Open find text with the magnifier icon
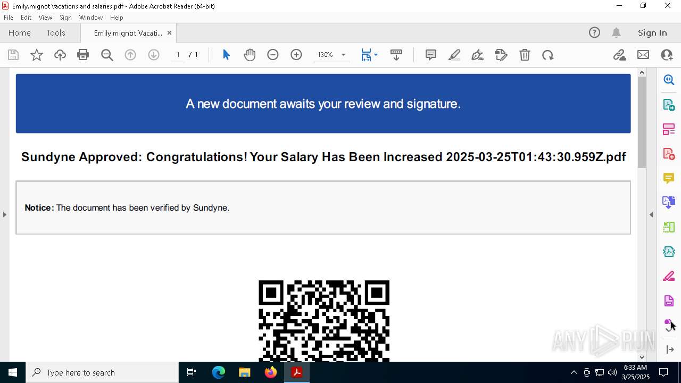681x383 pixels. click(x=107, y=55)
